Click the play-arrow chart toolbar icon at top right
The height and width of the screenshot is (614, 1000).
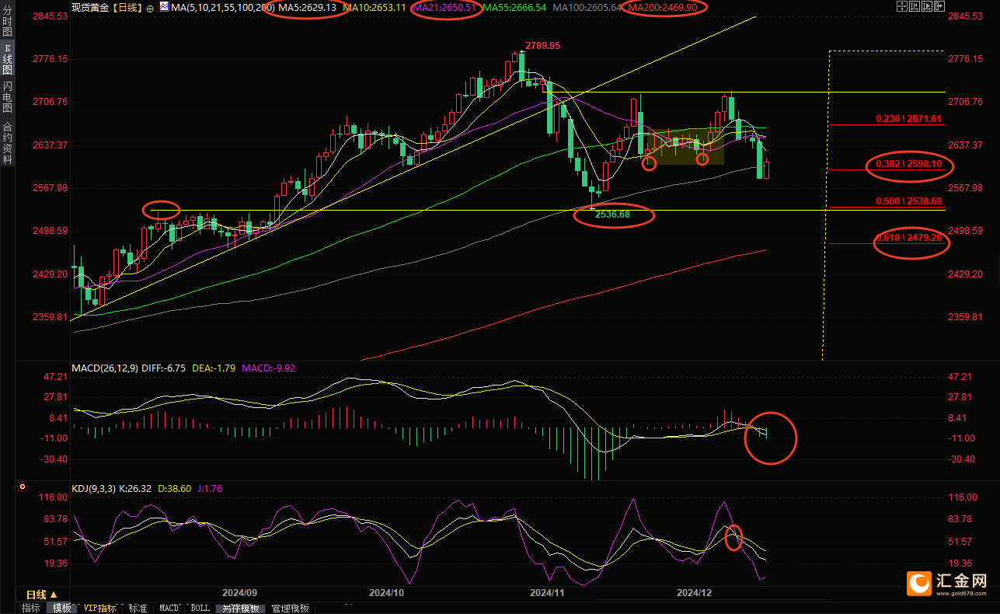click(927, 6)
